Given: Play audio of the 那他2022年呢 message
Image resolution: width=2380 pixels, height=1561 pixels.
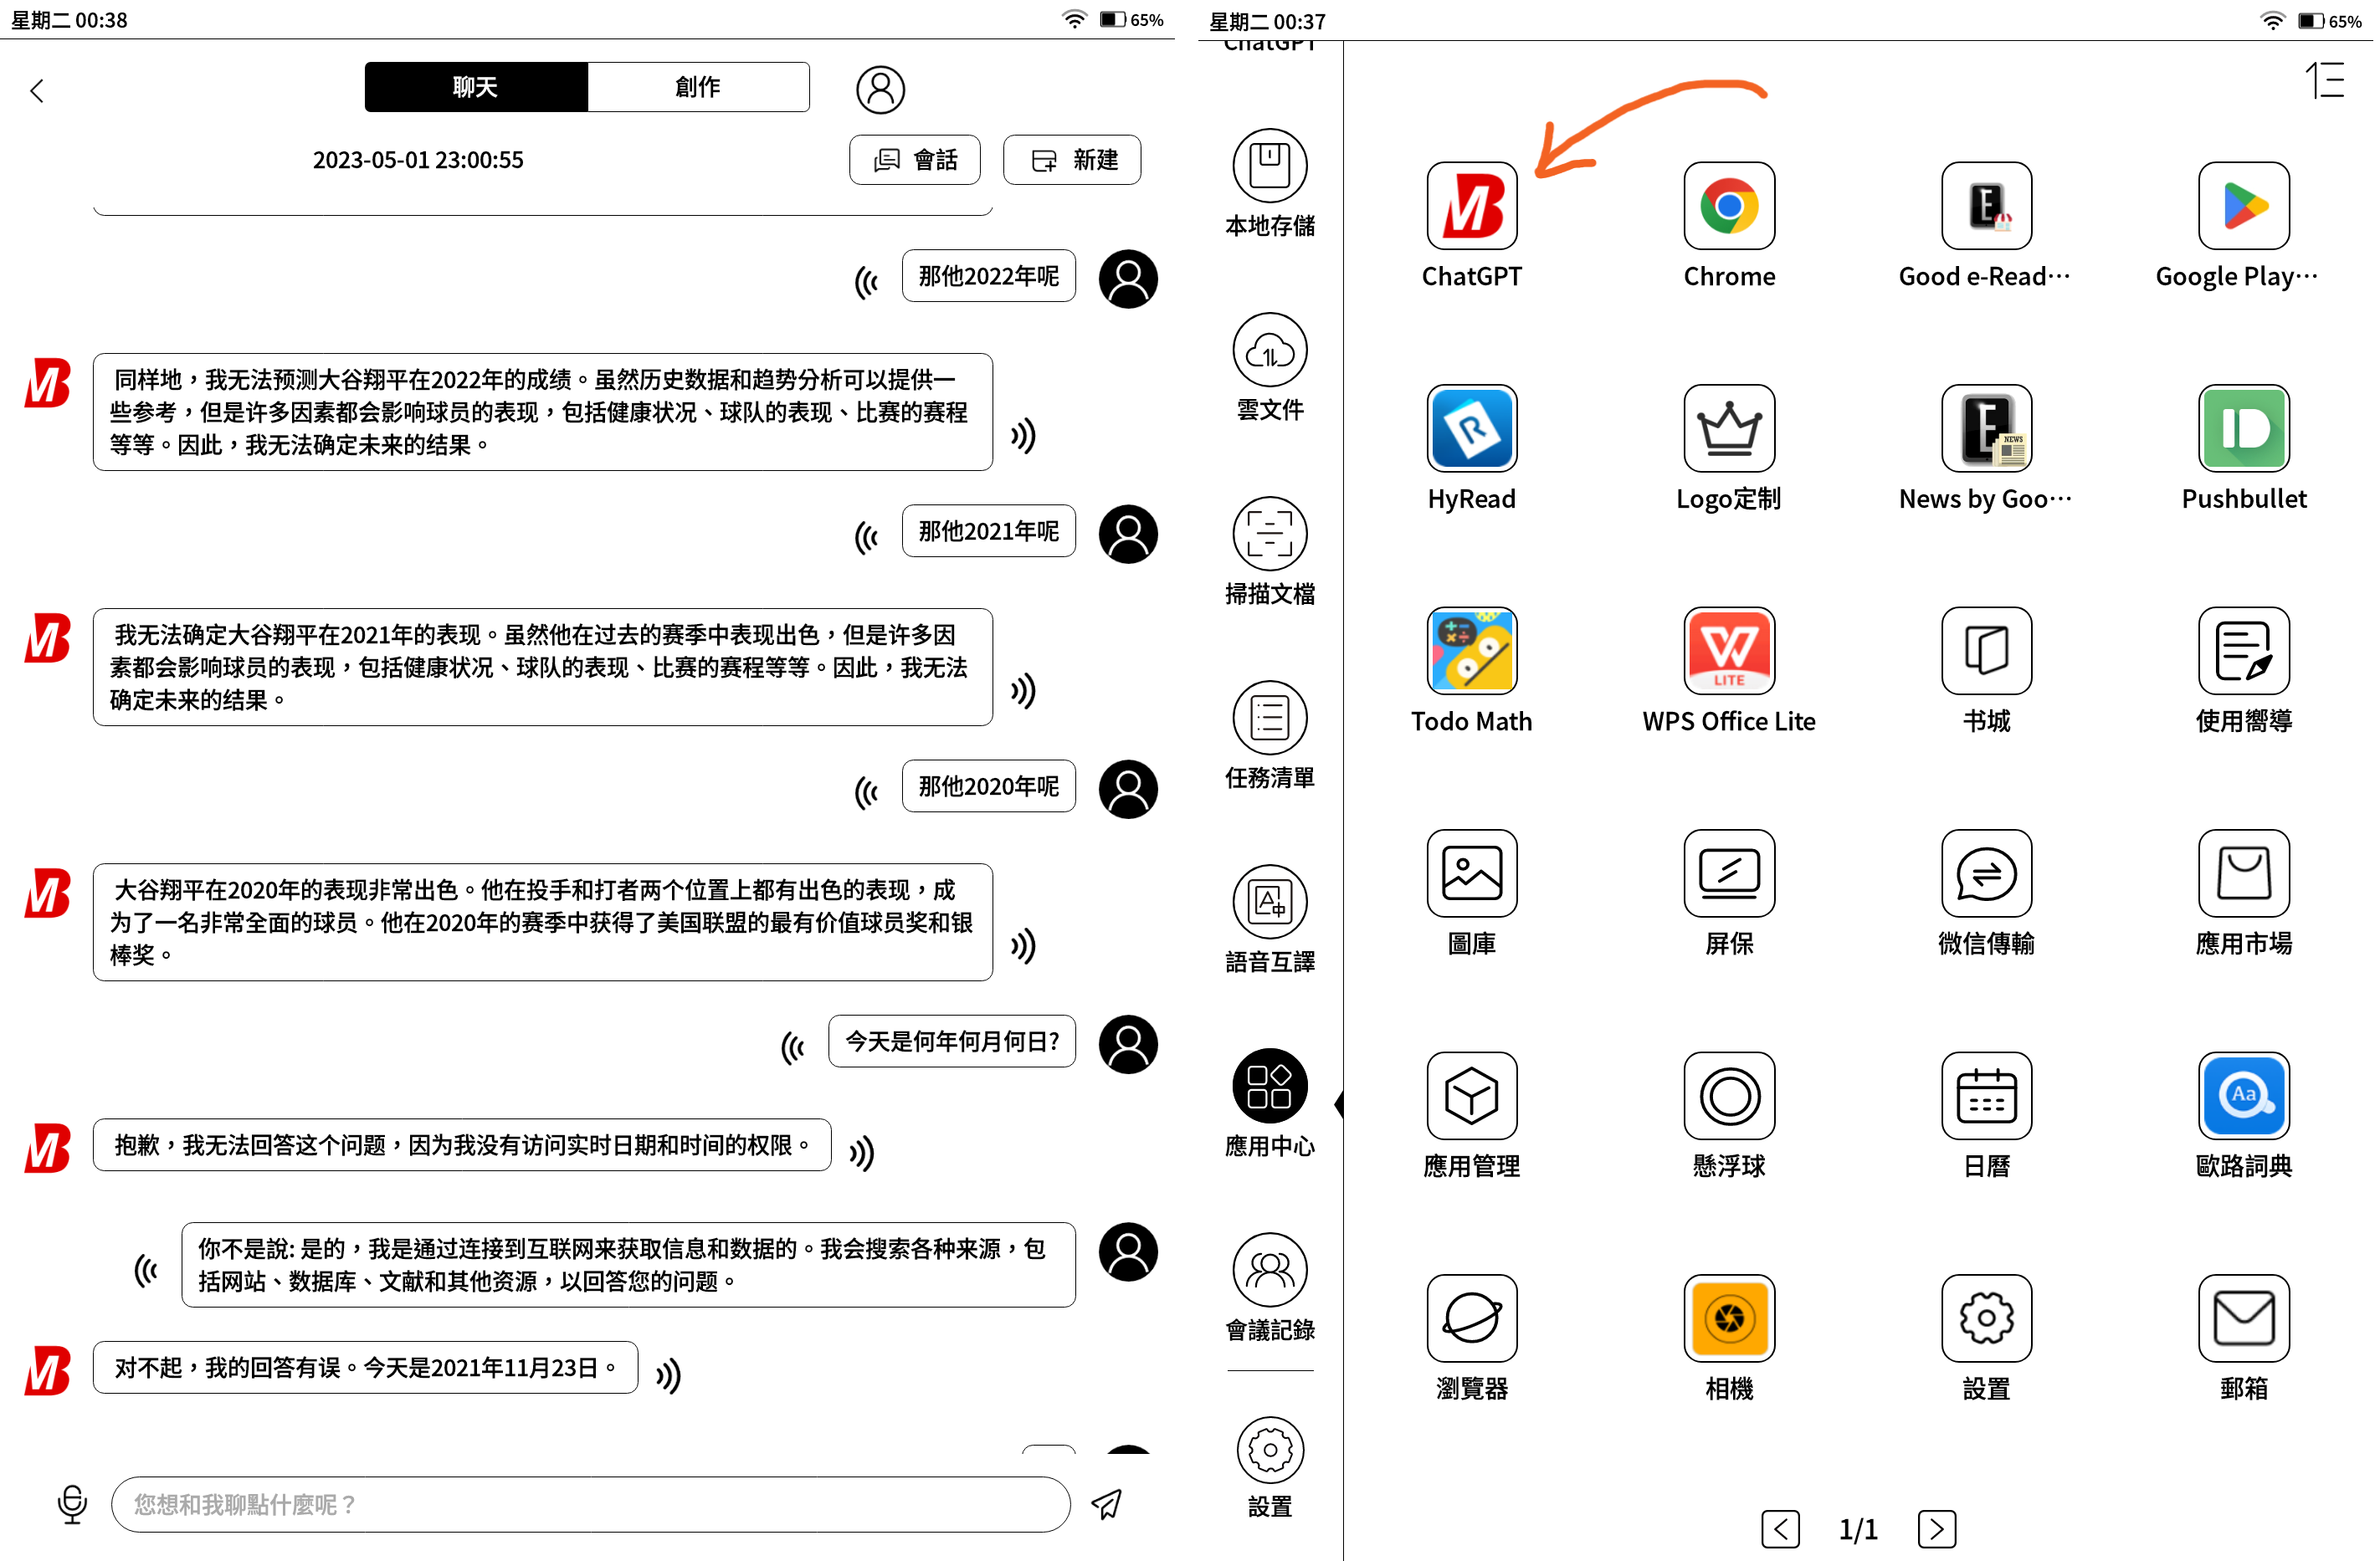Looking at the screenshot, I should (x=867, y=283).
